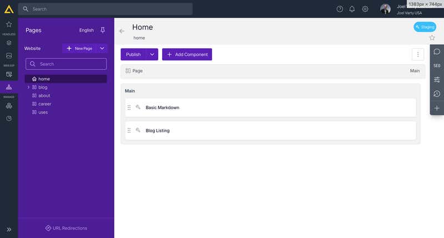Change the English language selector
The width and height of the screenshot is (444, 238).
(87, 30)
